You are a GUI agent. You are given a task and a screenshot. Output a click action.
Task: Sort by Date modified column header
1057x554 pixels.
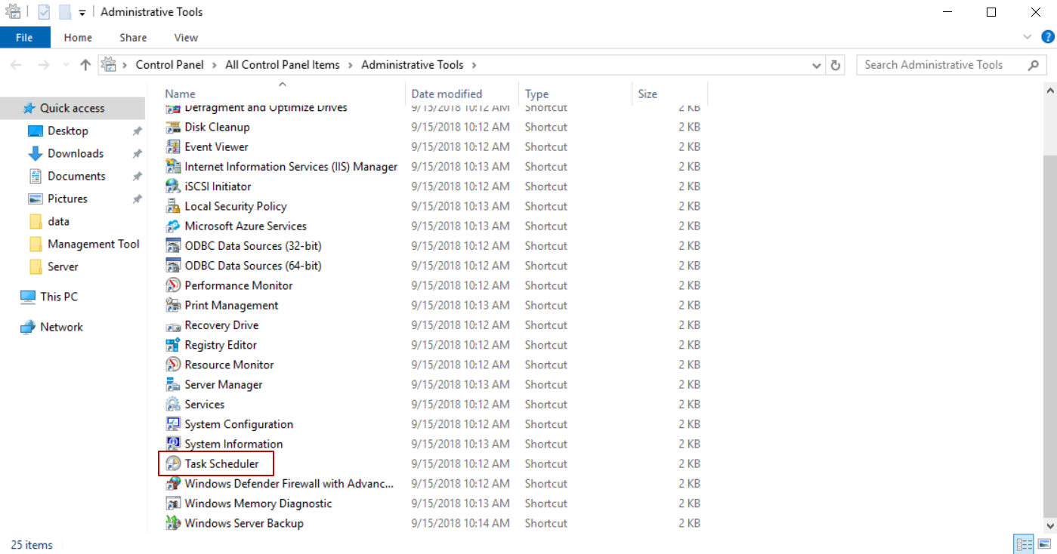coord(447,94)
